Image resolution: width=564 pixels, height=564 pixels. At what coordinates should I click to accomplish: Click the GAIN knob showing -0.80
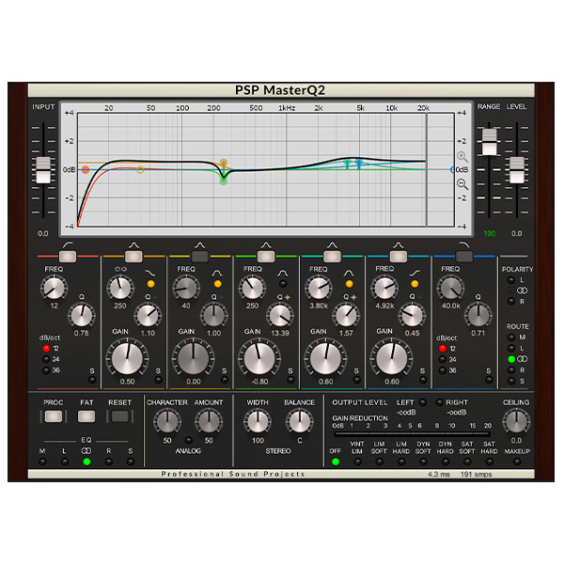[259, 359]
